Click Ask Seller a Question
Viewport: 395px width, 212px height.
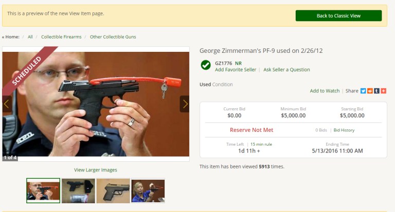[x=286, y=70]
